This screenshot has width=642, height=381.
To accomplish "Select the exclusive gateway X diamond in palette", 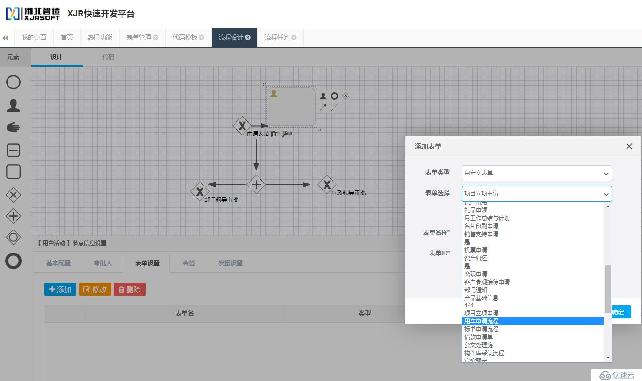I will [x=13, y=195].
